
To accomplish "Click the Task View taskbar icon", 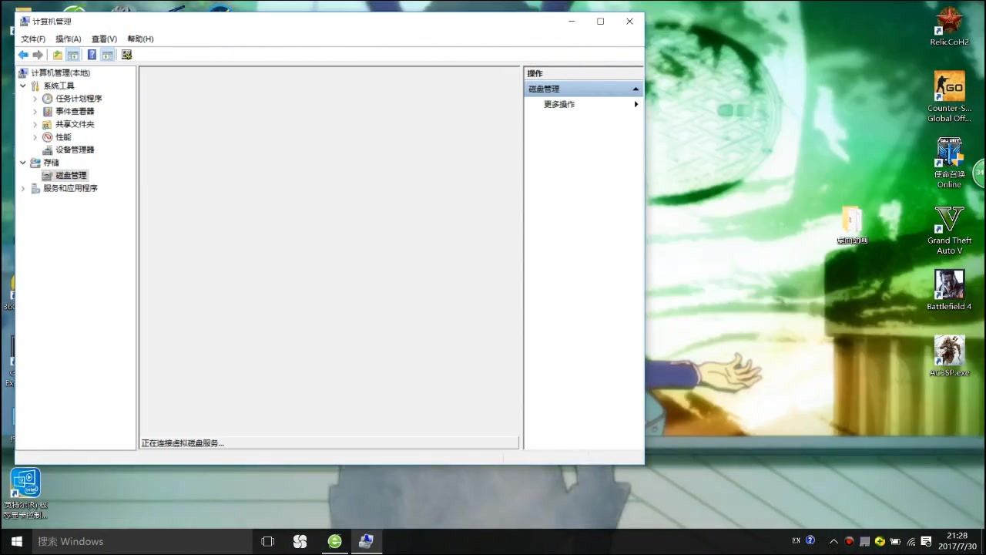I will pos(268,541).
